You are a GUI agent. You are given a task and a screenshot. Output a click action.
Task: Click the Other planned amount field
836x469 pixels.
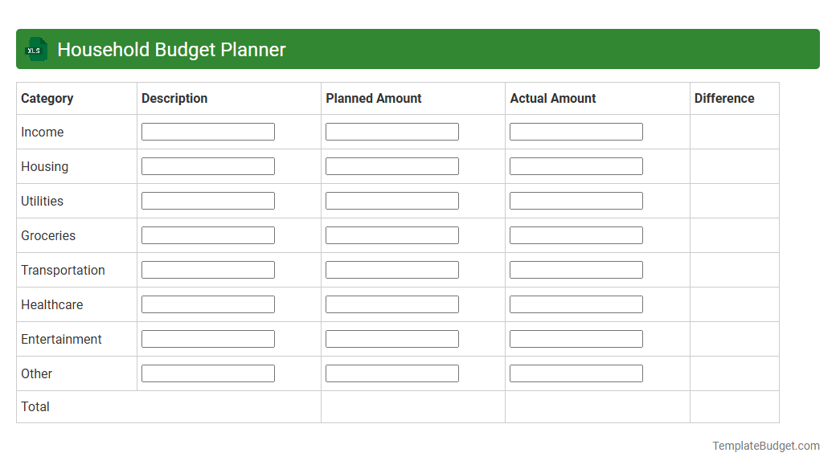click(391, 373)
